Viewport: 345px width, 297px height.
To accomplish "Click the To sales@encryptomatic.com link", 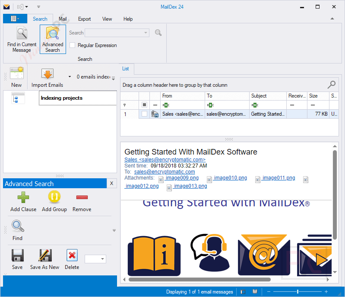I will click(x=165, y=172).
